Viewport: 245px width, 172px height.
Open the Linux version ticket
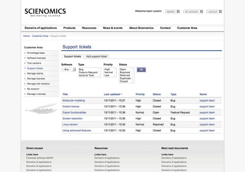(x=70, y=125)
